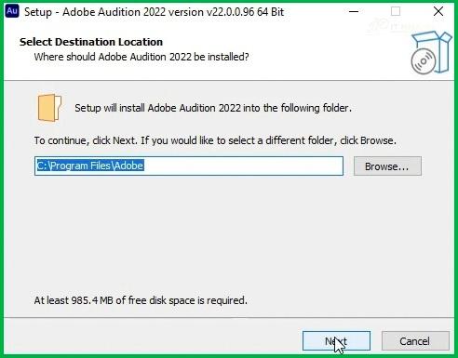Click the highlighted C:\Program Files\Adobe text
Screen dimensions: 458x358
click(90, 166)
